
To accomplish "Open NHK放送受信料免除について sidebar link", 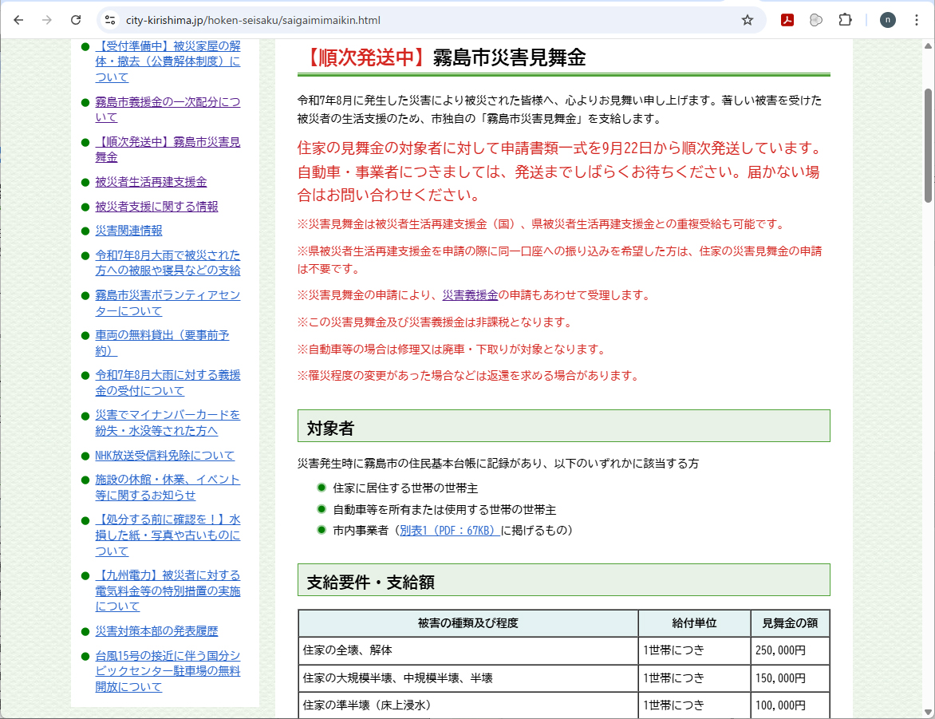I will 164,456.
